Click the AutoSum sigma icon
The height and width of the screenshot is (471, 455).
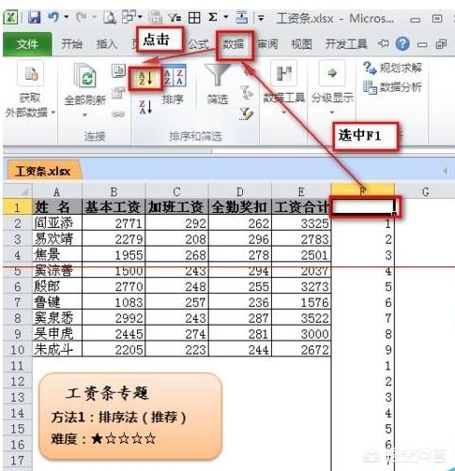(x=213, y=17)
